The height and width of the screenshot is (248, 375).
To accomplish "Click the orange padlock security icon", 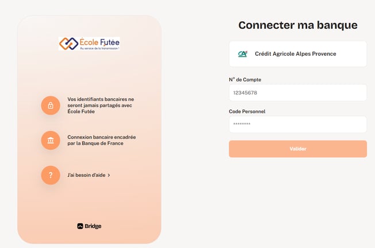I will click(x=51, y=105).
